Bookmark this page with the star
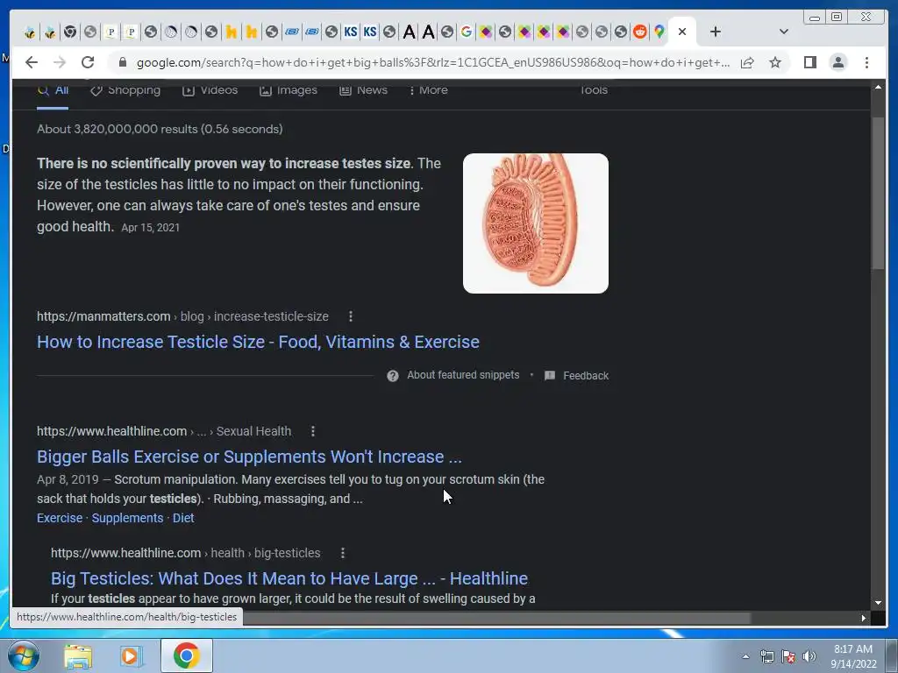Screen dimensions: 898x673 click(775, 62)
